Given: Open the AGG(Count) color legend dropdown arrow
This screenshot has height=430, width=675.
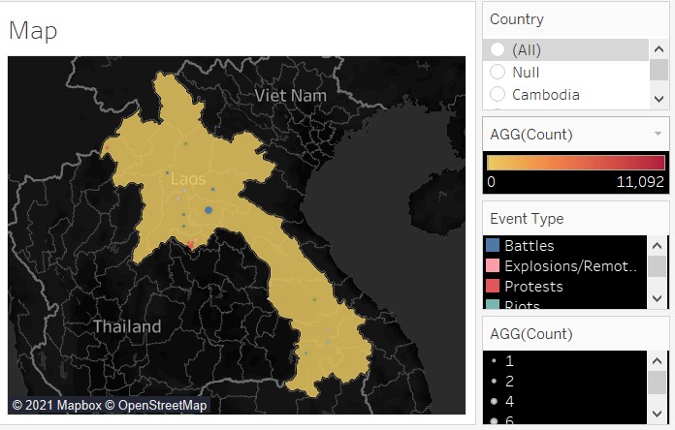Looking at the screenshot, I should (659, 134).
